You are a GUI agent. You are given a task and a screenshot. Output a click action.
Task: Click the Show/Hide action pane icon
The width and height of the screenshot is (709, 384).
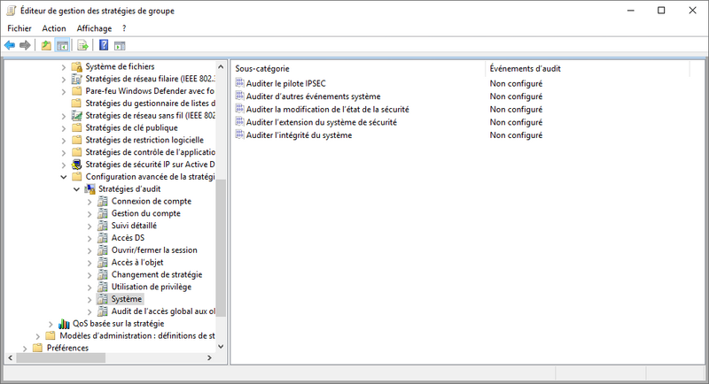[x=120, y=45]
